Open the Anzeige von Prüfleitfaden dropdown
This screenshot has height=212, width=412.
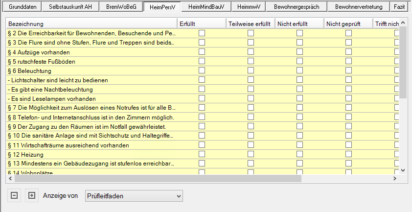point(134,196)
